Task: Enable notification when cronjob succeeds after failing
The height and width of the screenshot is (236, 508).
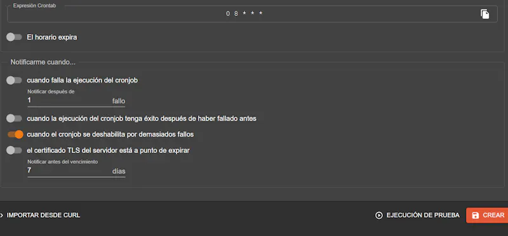Action: (x=14, y=119)
